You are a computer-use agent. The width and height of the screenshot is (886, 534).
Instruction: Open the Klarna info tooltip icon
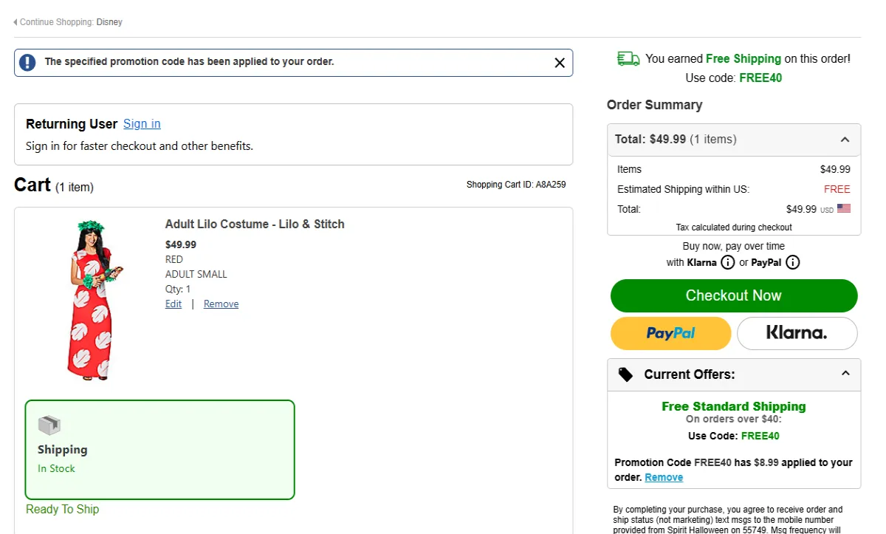[728, 262]
